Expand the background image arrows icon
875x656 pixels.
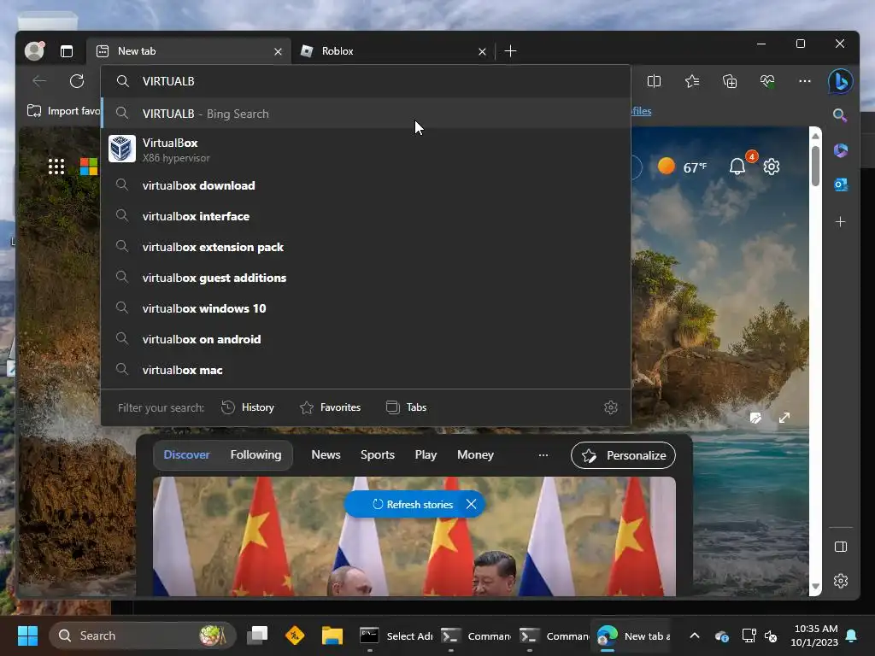[x=784, y=418]
